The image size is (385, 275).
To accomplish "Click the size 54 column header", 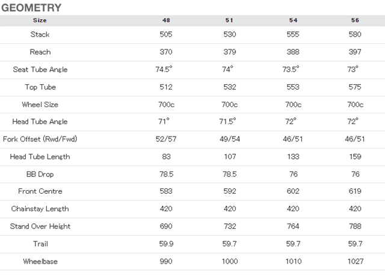I will click(x=293, y=20).
